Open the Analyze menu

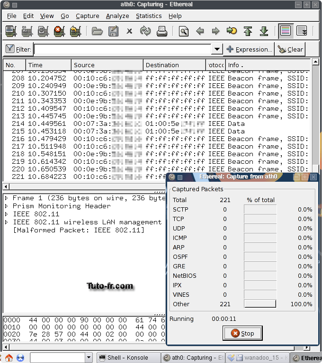click(117, 16)
